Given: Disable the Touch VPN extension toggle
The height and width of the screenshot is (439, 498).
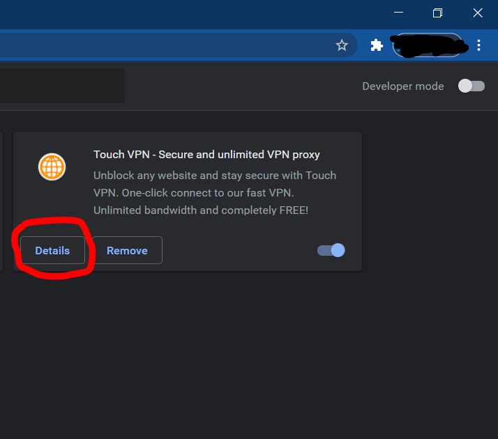Looking at the screenshot, I should (x=331, y=250).
